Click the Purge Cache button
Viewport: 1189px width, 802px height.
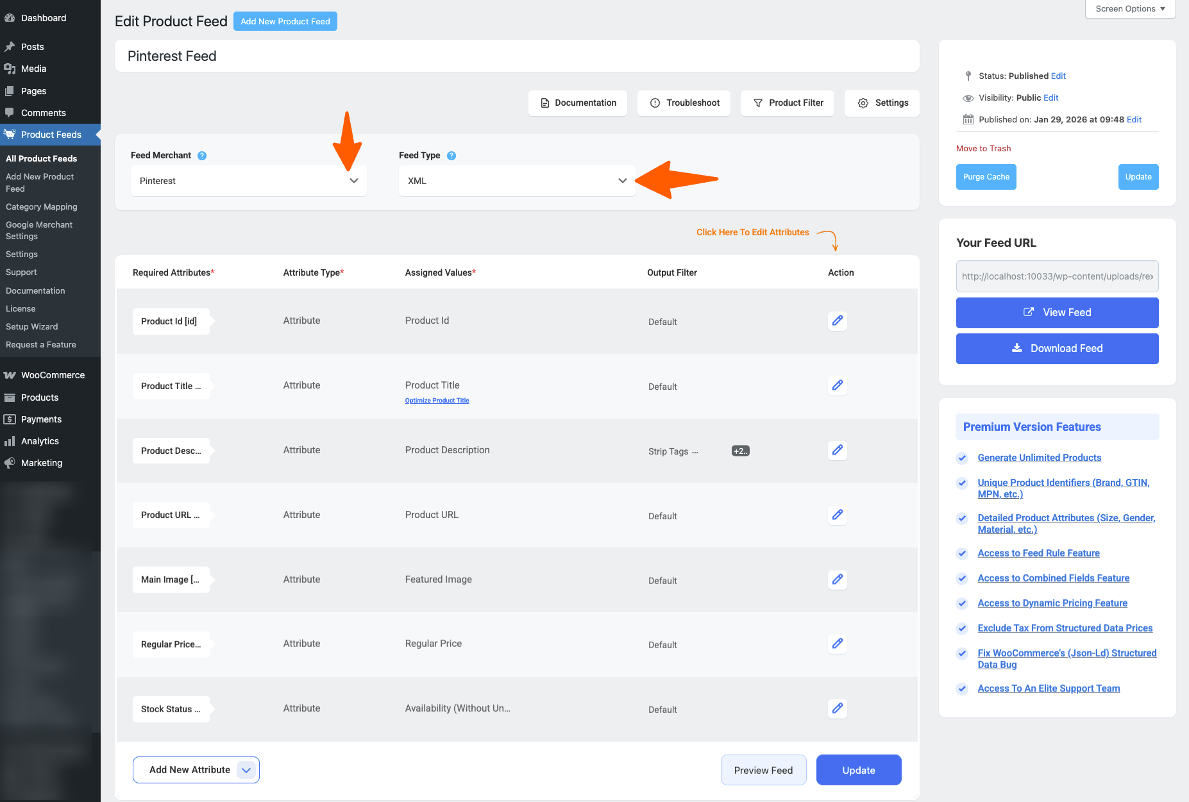pos(986,177)
